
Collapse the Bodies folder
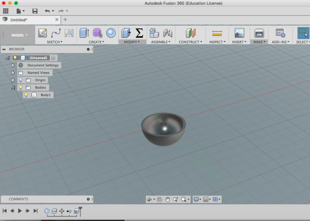(x=13, y=88)
